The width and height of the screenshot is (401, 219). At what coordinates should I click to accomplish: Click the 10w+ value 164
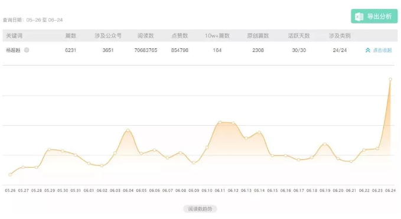click(x=217, y=50)
